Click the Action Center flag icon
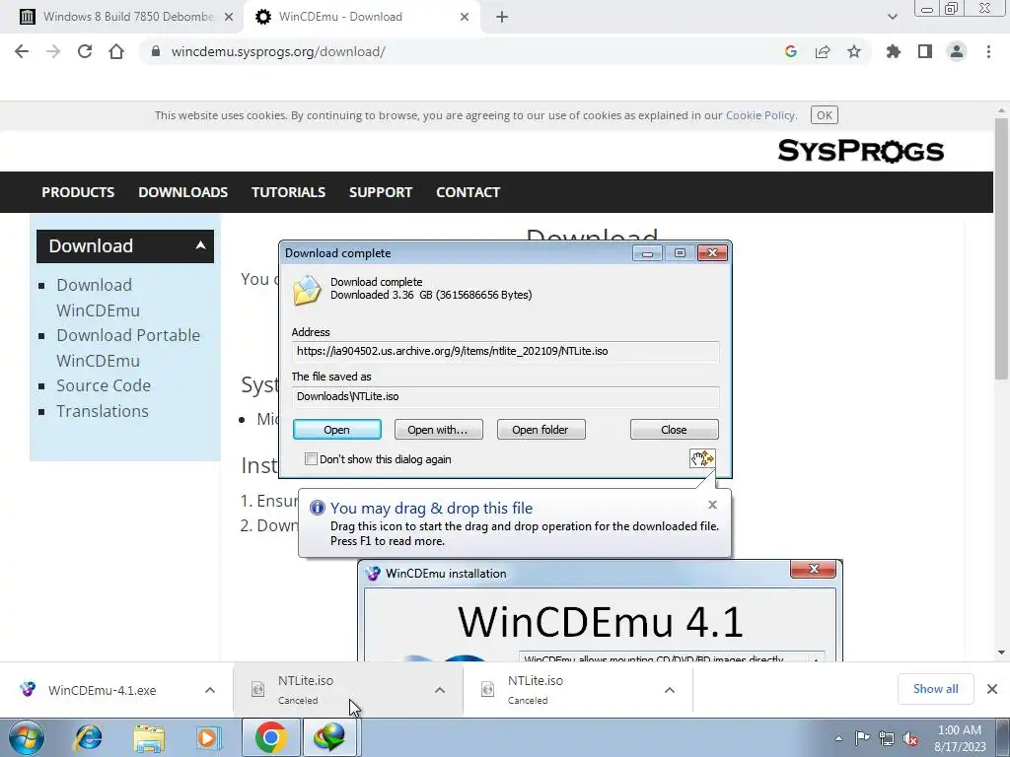 (x=862, y=738)
